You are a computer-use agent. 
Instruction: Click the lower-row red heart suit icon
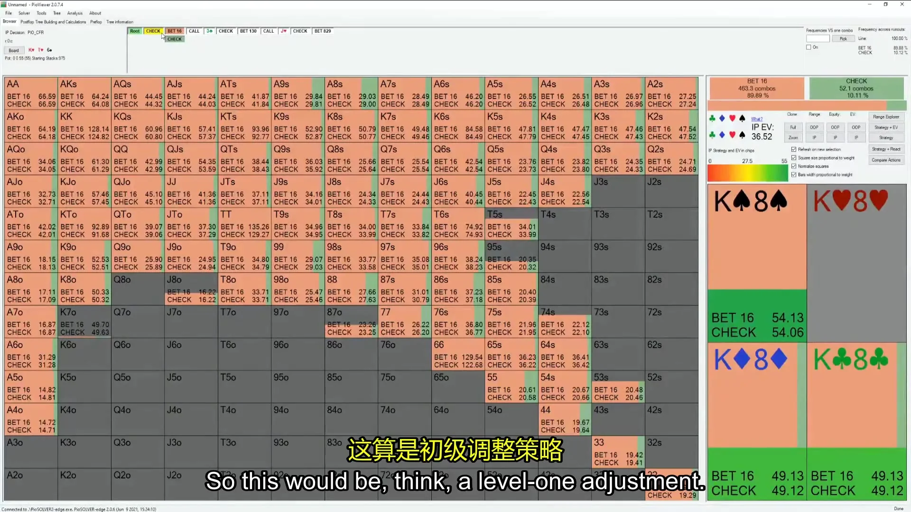point(732,135)
